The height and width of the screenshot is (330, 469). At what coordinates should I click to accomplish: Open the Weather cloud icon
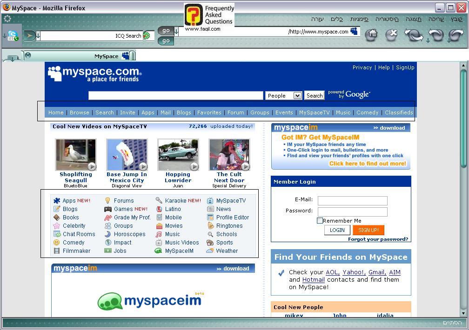coord(210,251)
